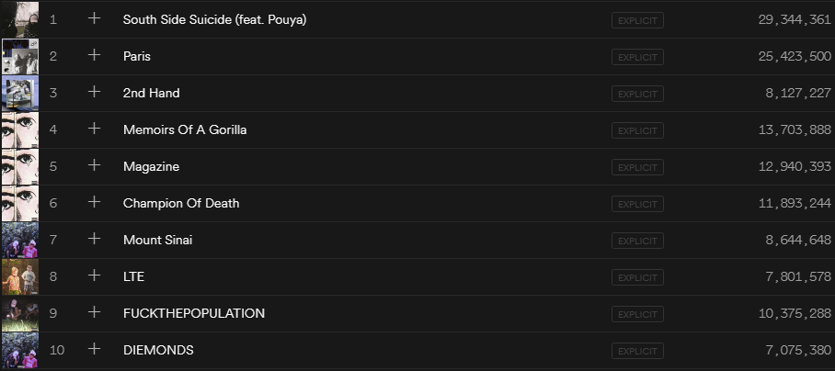Open South Side Suicide album thumbnail

click(x=19, y=19)
